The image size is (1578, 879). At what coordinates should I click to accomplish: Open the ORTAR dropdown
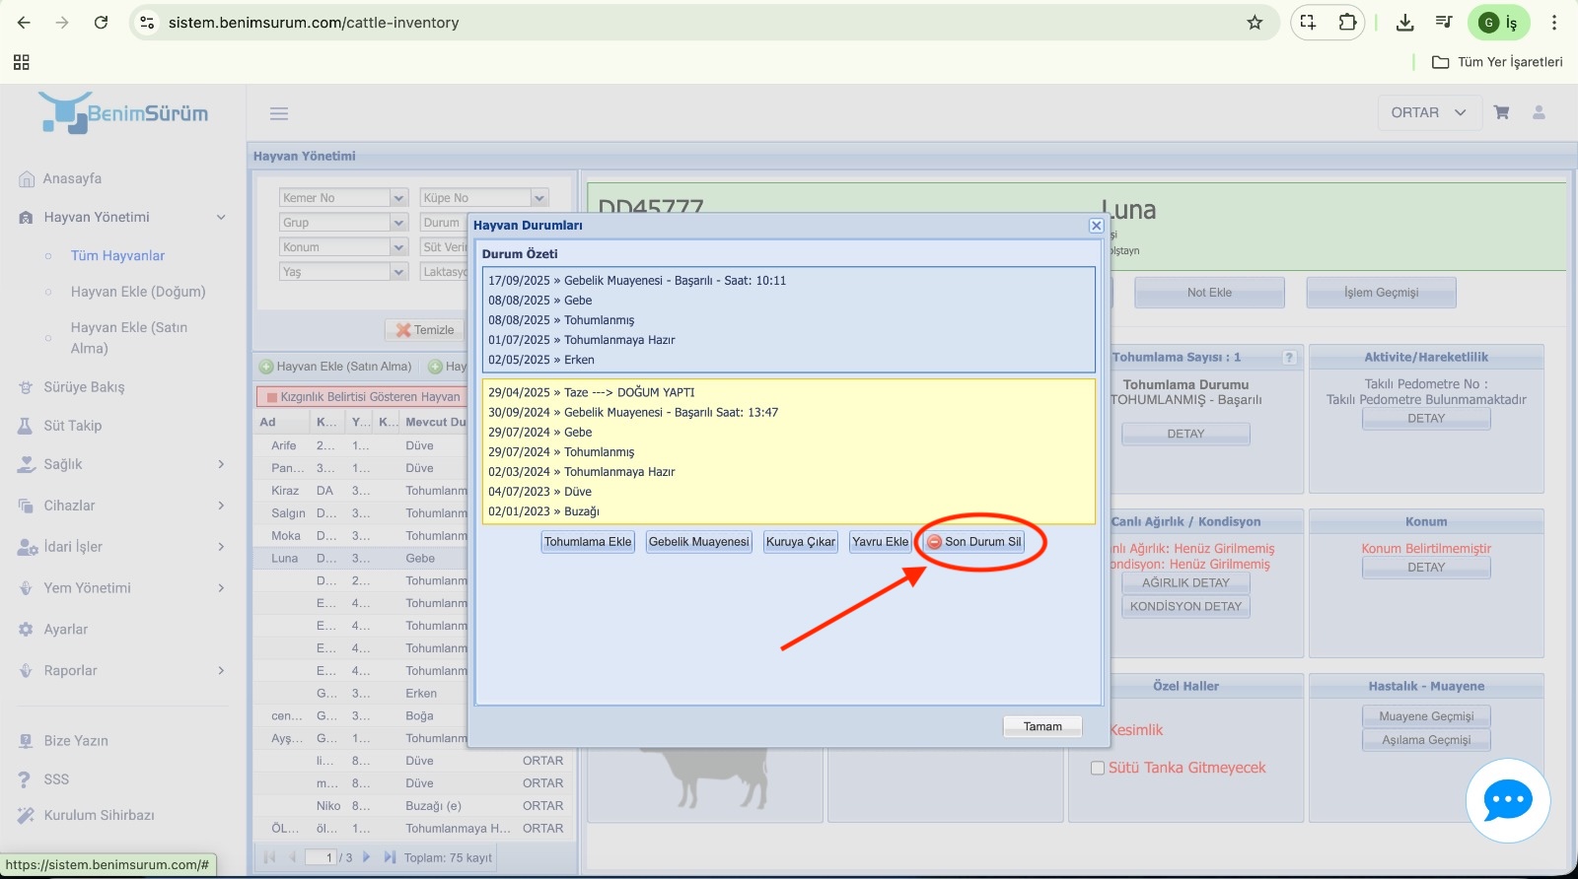[x=1428, y=112]
